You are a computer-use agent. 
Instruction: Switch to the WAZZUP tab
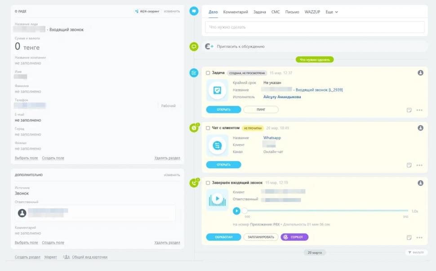pyautogui.click(x=312, y=12)
